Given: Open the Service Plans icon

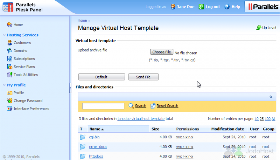Looking at the screenshot, I should click(10, 67).
